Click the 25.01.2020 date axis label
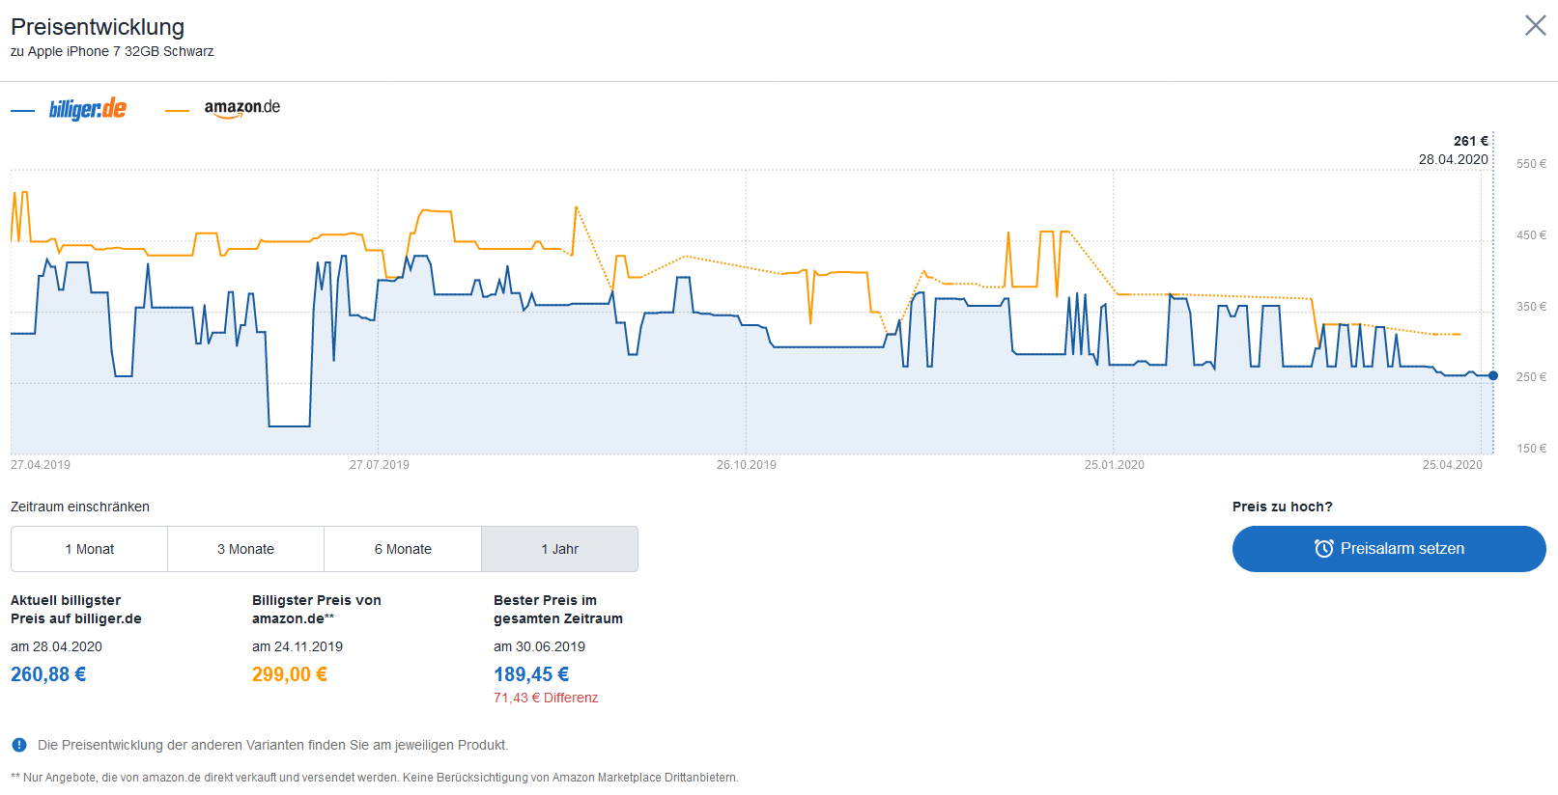Screen dimensions: 1558x795 click(x=1114, y=465)
